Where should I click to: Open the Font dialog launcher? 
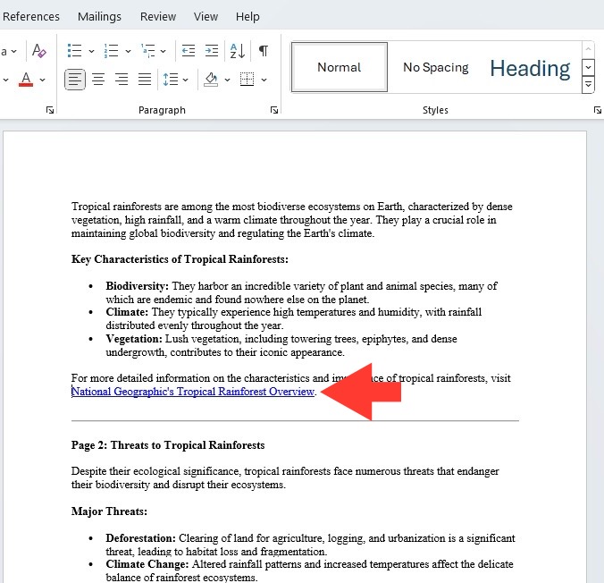click(x=50, y=110)
